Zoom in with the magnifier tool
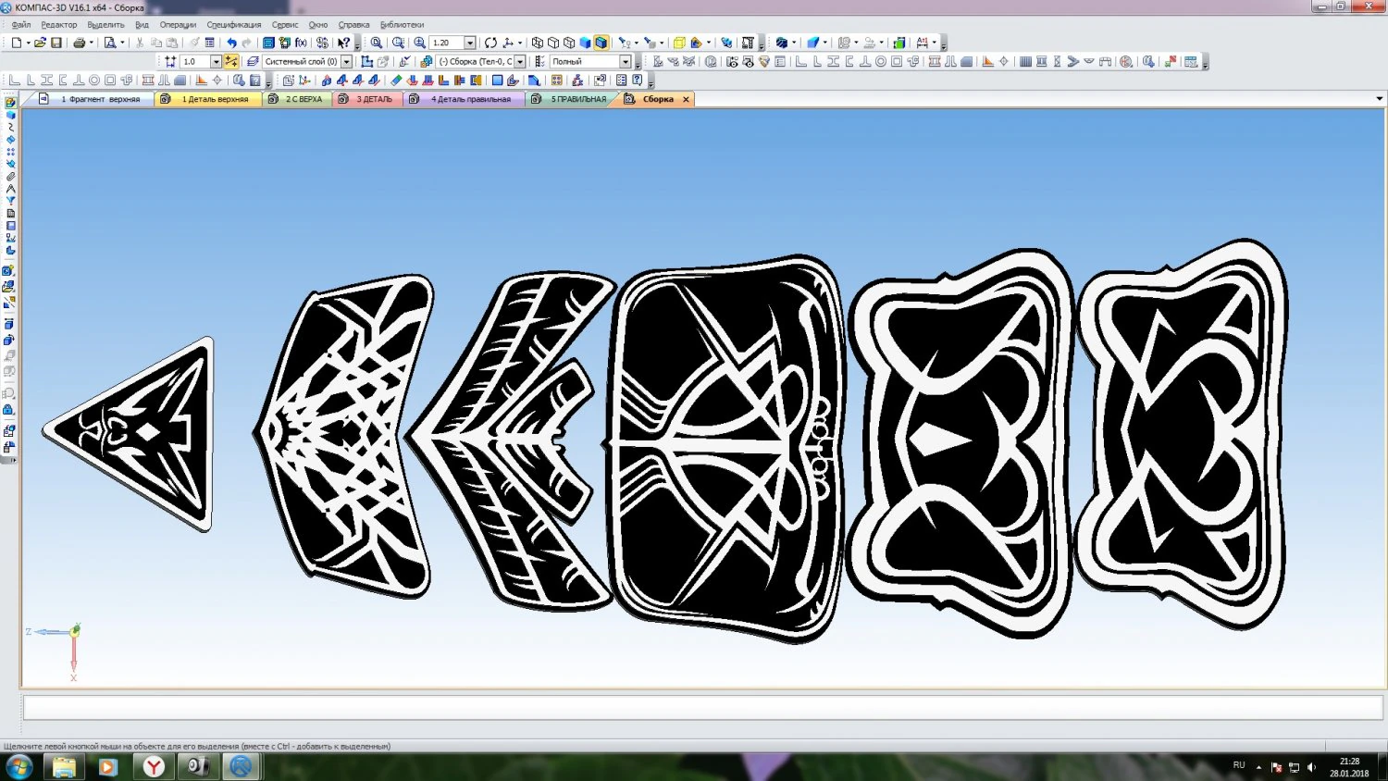 coord(419,43)
